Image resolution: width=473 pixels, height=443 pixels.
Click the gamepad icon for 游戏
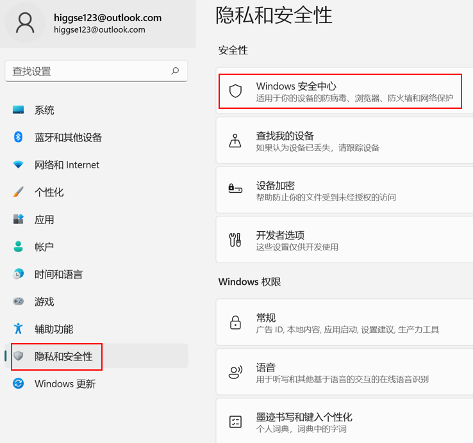[x=19, y=301]
